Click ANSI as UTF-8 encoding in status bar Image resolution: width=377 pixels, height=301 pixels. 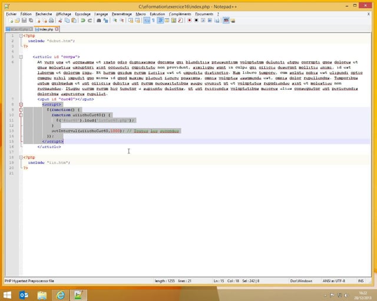pyautogui.click(x=334, y=281)
